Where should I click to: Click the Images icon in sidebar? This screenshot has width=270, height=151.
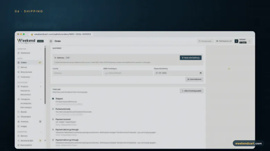click(19, 126)
